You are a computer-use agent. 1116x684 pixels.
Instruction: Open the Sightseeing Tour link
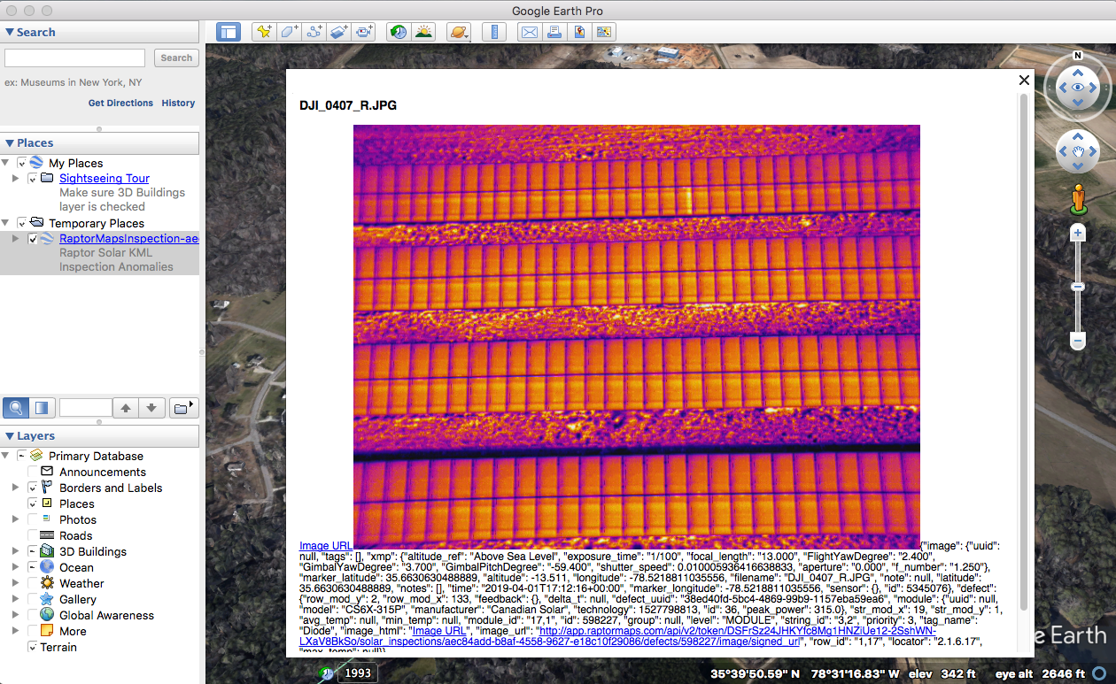[x=105, y=179]
